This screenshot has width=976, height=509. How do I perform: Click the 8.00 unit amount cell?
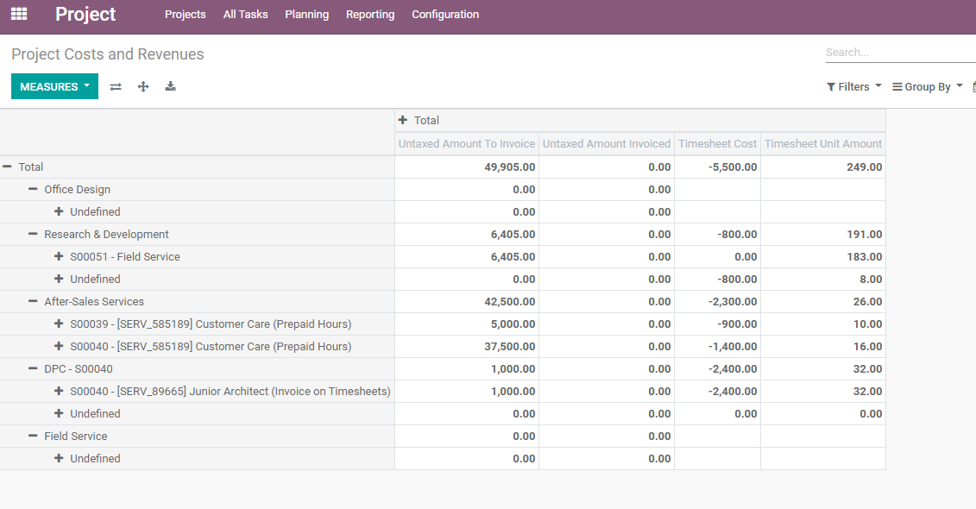[x=823, y=279]
